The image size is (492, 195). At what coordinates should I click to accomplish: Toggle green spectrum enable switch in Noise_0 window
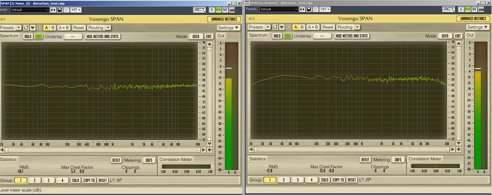point(38,36)
